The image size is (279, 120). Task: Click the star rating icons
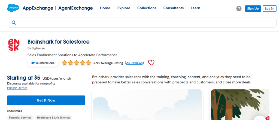click(x=77, y=63)
